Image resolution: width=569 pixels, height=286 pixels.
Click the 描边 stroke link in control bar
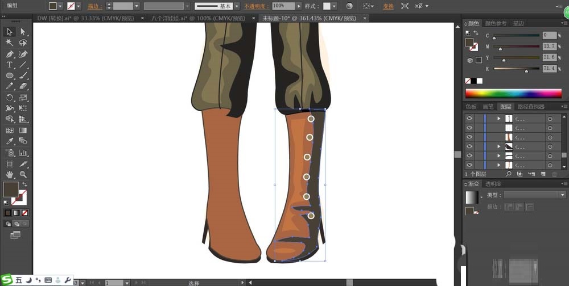coord(93,6)
